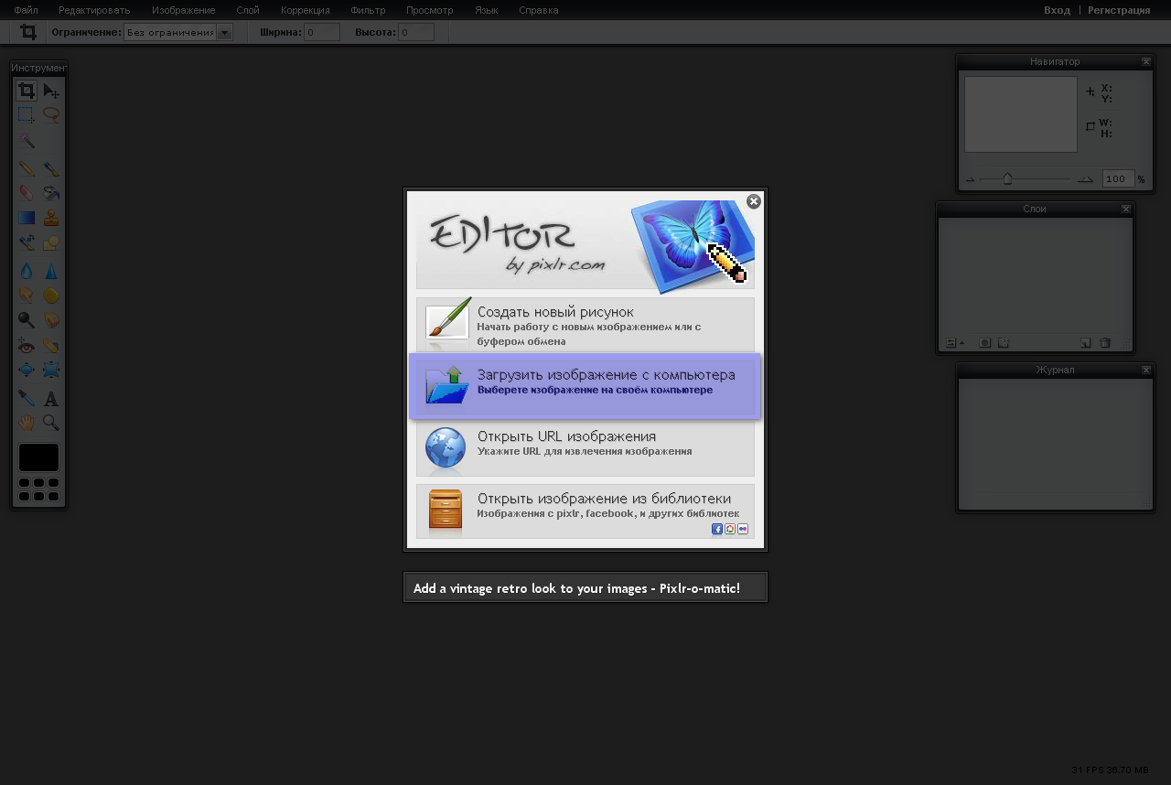Select the Paint Bucket tool
Screen dimensions: 1171x785
click(x=51, y=194)
